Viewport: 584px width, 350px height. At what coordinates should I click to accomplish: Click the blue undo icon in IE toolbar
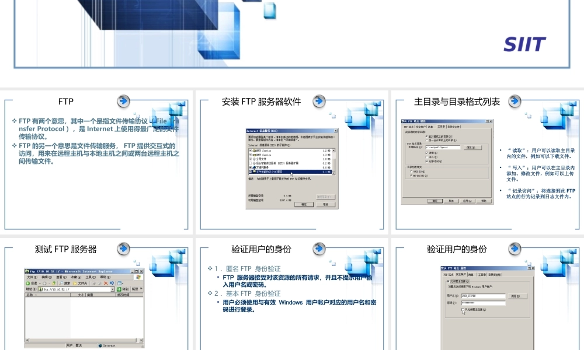(112, 283)
